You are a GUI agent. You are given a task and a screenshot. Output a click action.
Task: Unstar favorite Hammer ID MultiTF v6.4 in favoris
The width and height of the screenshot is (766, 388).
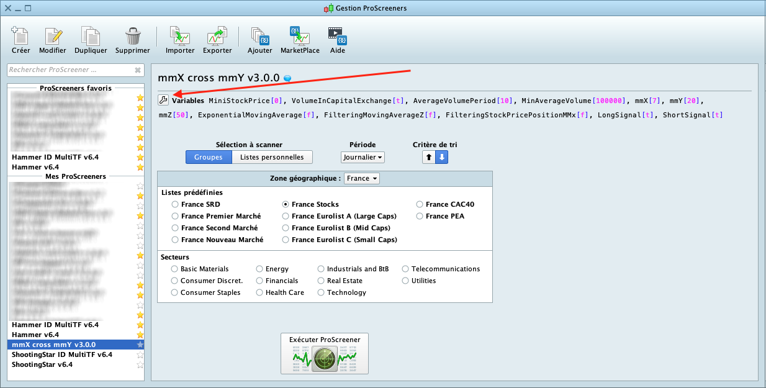point(140,157)
